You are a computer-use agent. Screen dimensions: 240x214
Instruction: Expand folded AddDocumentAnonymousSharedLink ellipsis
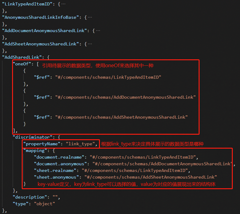tap(98, 31)
